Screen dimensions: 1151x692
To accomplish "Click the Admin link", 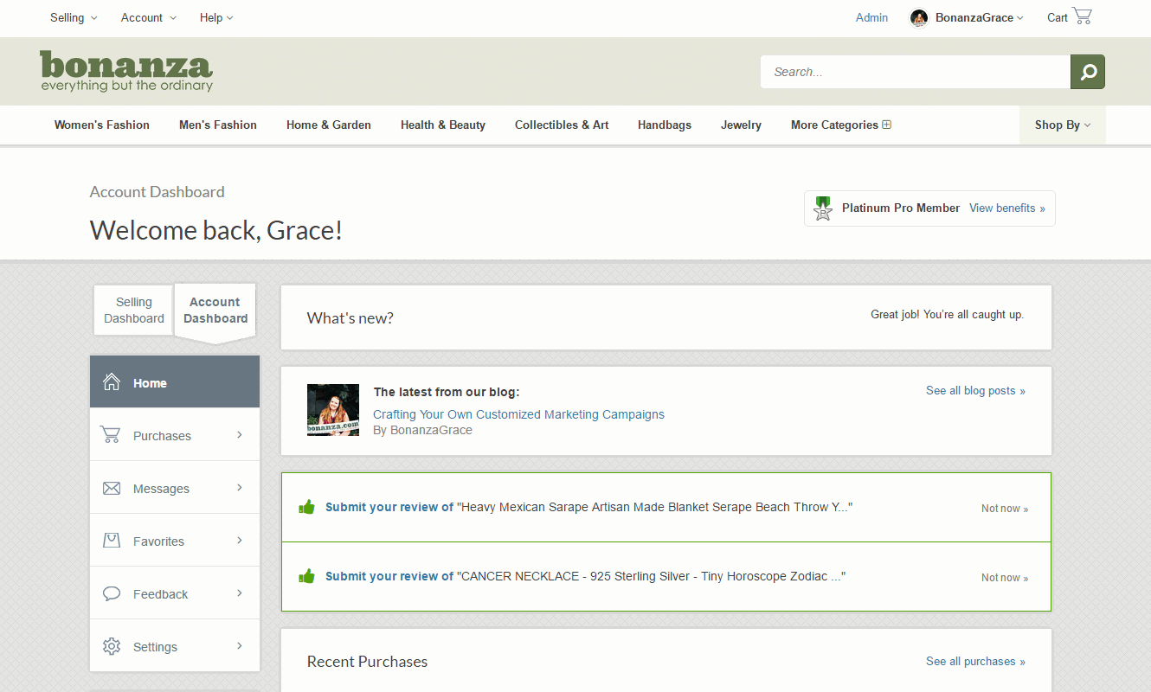I will (x=871, y=17).
